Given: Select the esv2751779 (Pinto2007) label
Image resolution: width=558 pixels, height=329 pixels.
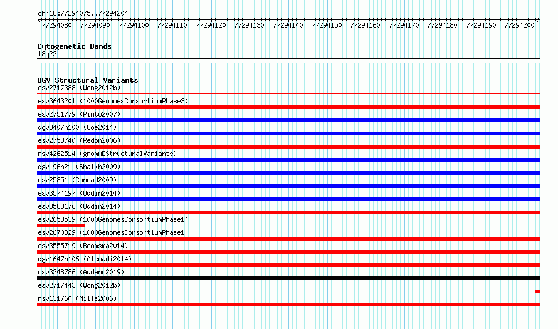Looking at the screenshot, I should 79,114.
